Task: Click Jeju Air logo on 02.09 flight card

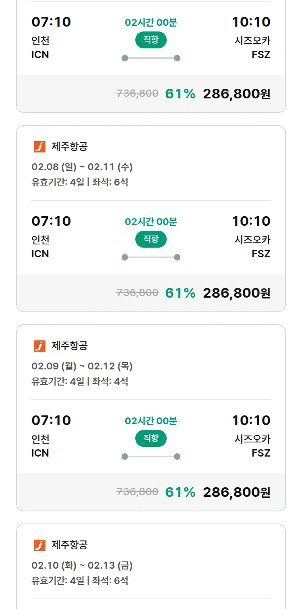Action: (x=39, y=346)
